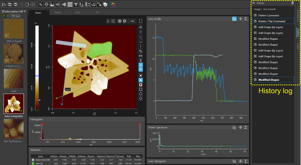Click the zoom in magnifier button
This screenshot has width=301, height=165.
tap(120, 21)
